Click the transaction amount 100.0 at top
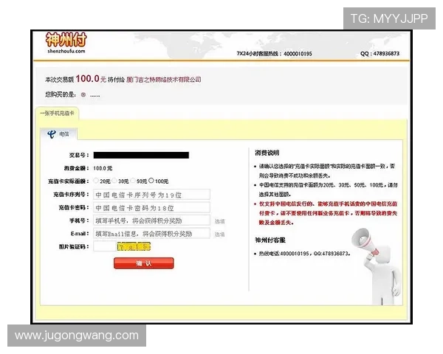443x354 pixels. [87, 78]
